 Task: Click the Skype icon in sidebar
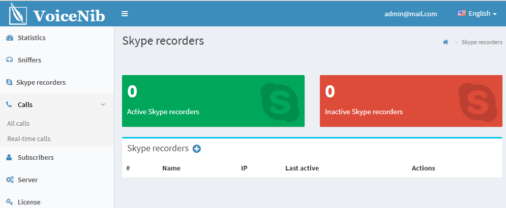[x=9, y=82]
